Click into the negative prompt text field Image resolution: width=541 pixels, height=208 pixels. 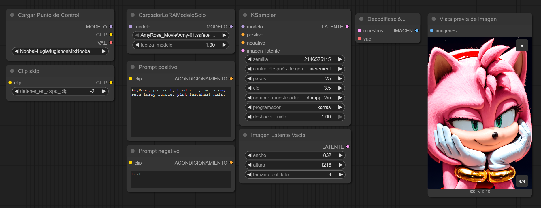181,180
